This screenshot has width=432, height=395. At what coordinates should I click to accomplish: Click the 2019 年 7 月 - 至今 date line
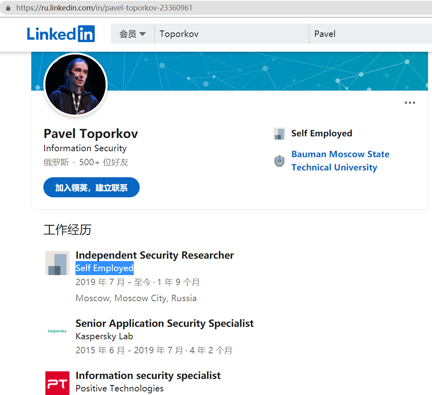tap(137, 282)
